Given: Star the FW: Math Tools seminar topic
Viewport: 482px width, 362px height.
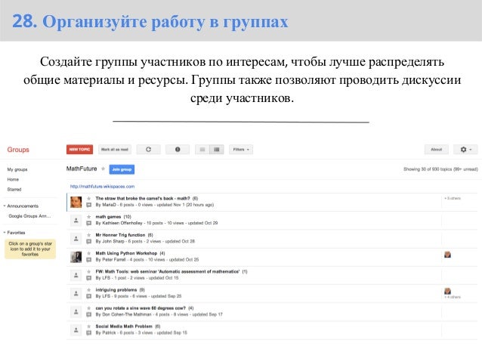Looking at the screenshot, I should (x=89, y=271).
